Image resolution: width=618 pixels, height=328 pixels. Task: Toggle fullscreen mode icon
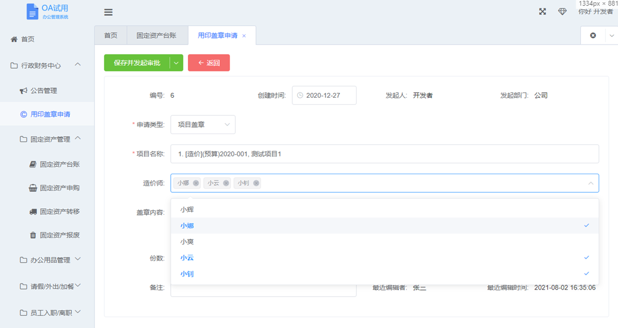(x=543, y=12)
